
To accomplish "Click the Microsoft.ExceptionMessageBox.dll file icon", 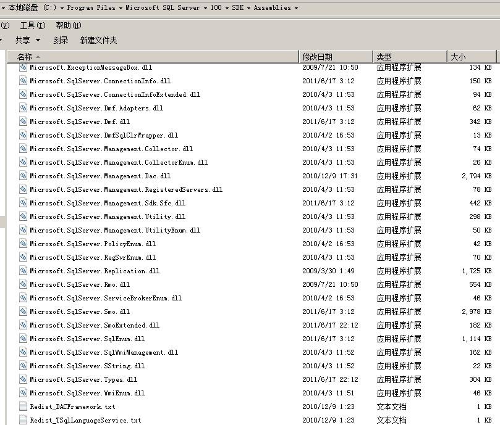I will (23, 67).
